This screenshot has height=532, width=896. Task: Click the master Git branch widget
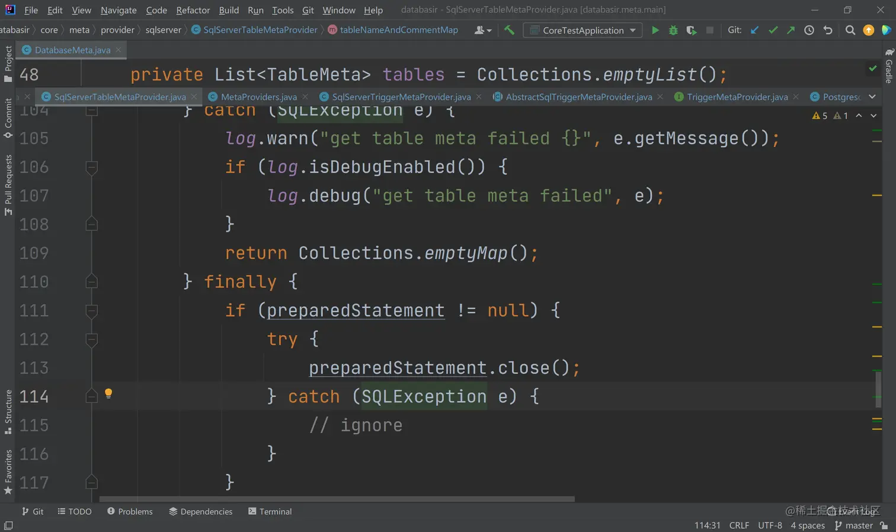[854, 525]
